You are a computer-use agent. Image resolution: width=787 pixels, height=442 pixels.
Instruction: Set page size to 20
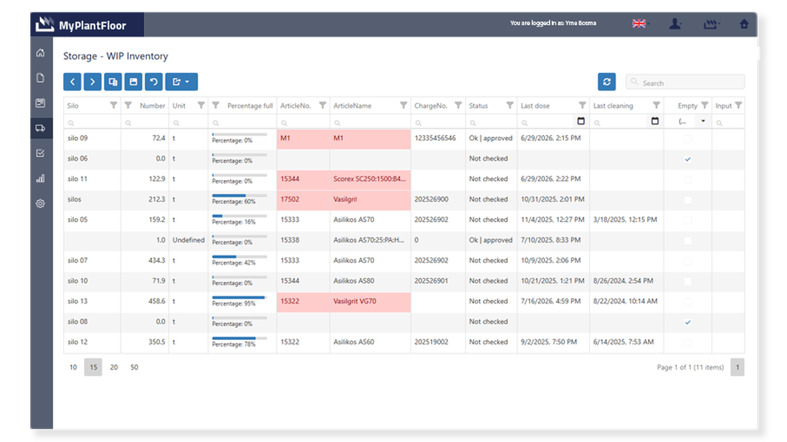tap(113, 367)
